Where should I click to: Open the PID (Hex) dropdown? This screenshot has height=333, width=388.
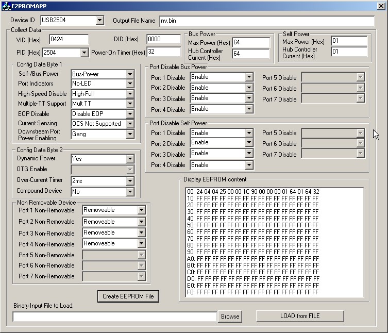[85, 53]
